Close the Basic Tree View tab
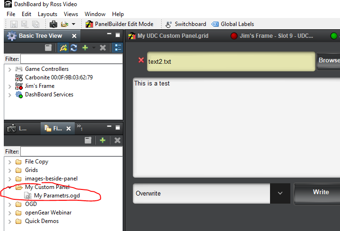 coord(74,36)
